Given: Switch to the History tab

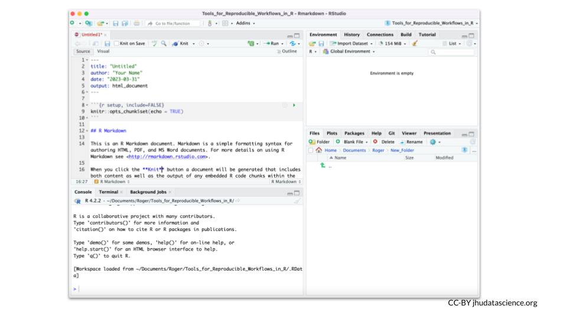Looking at the screenshot, I should tap(352, 35).
